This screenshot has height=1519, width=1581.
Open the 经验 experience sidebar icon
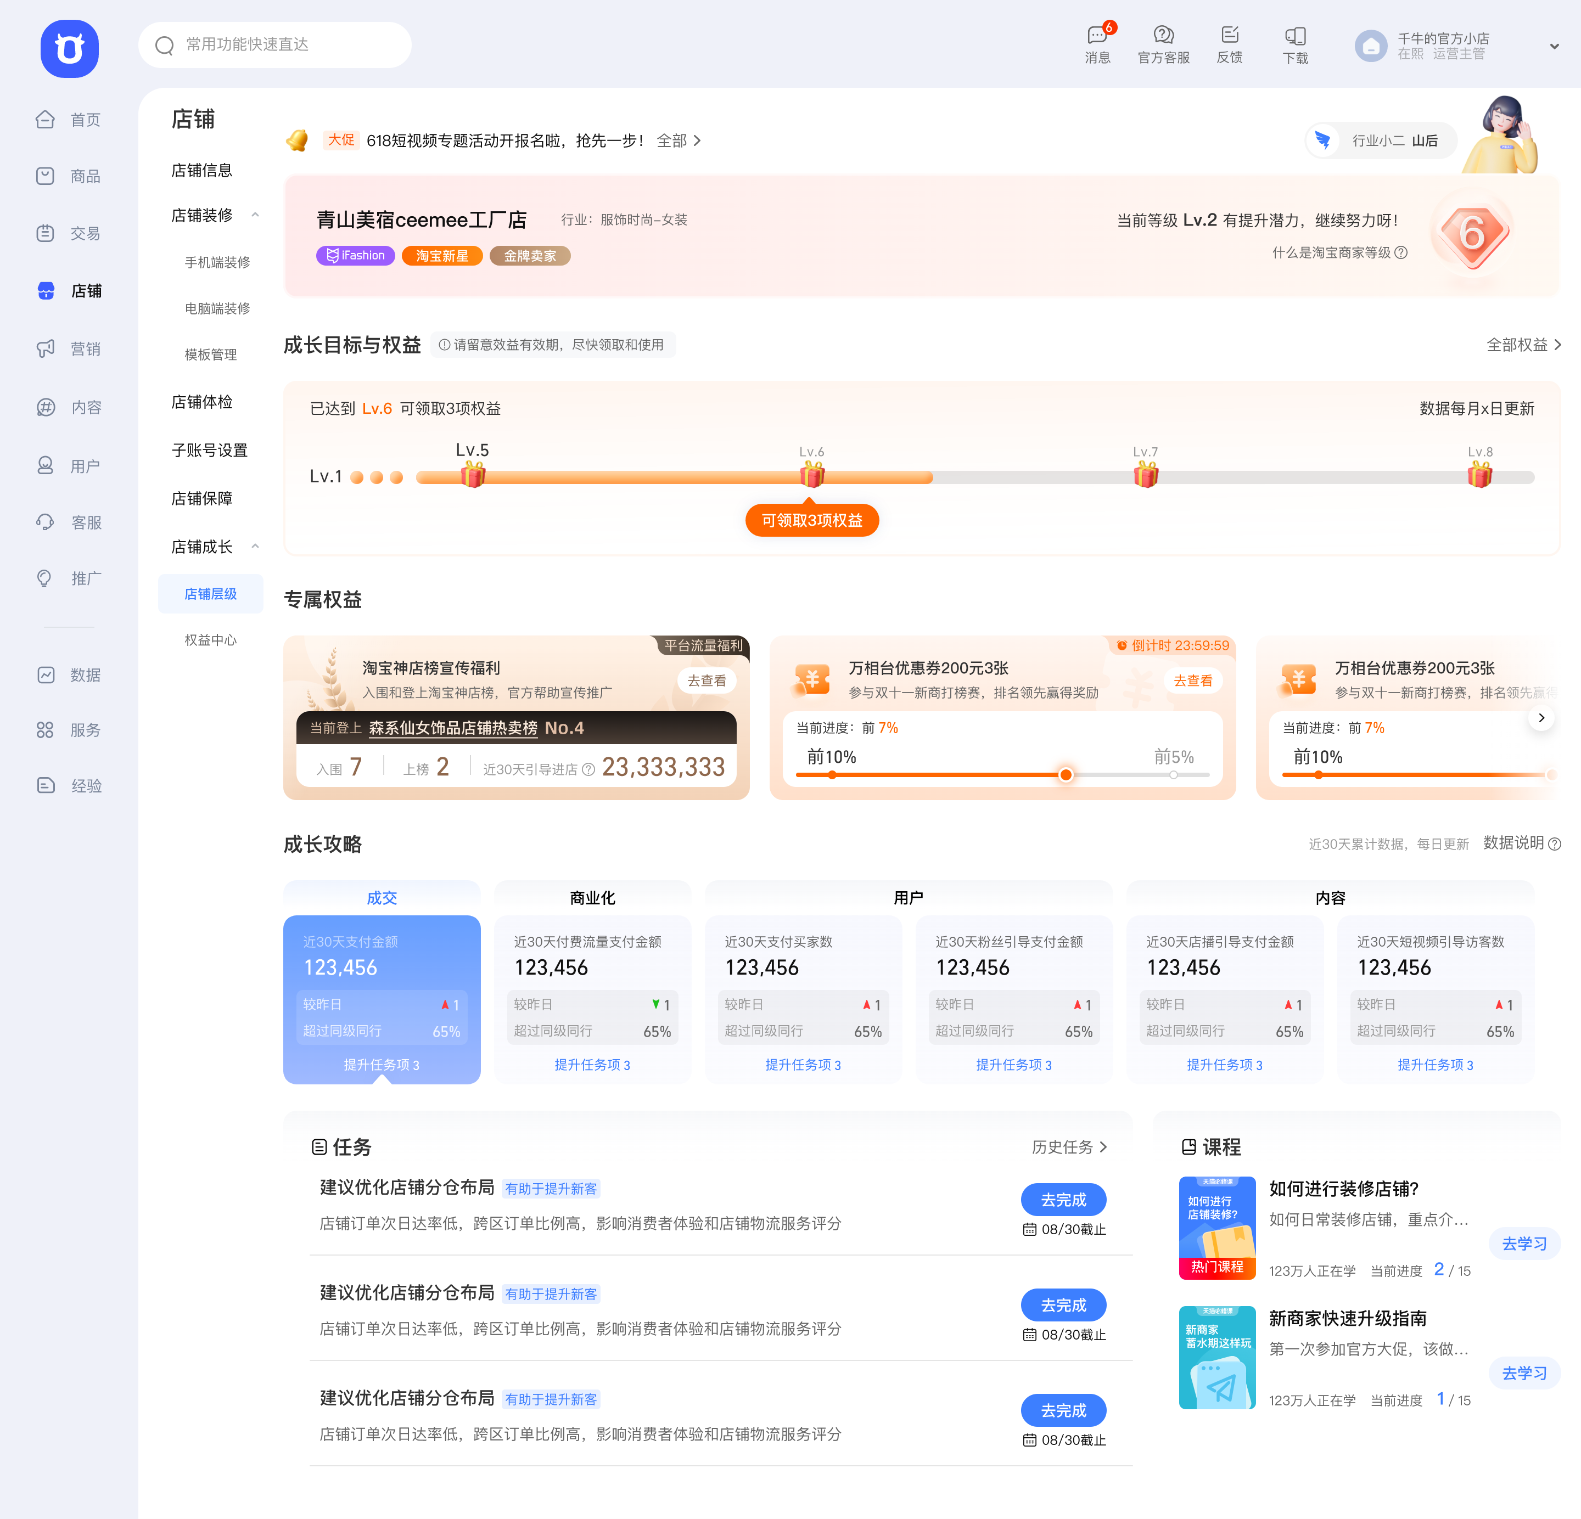click(x=45, y=785)
